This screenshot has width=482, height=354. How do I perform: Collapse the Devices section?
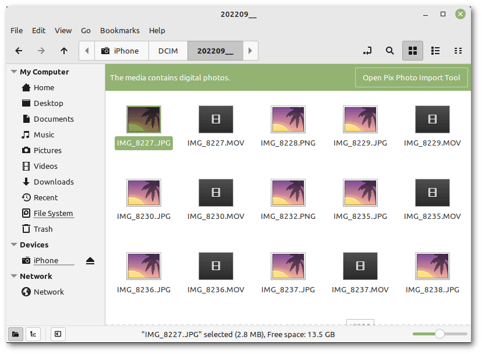coord(13,245)
